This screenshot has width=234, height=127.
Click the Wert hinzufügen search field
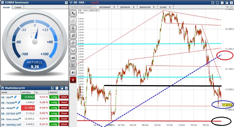click(x=82, y=7)
